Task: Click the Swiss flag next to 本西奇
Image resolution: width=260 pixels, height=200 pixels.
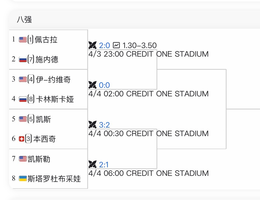Action: click(21, 139)
